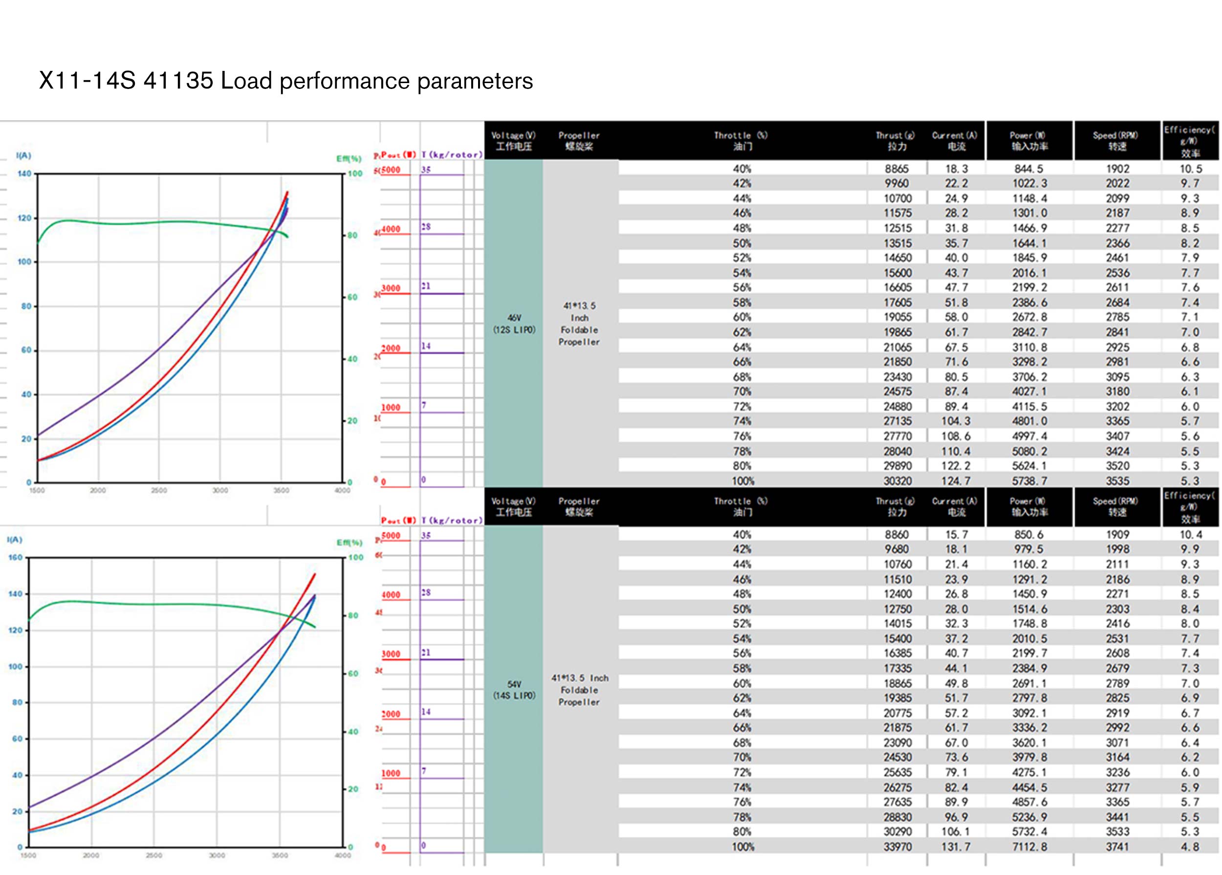
Task: Click the 54V (14S LIPO) voltage cell
Action: coord(514,689)
